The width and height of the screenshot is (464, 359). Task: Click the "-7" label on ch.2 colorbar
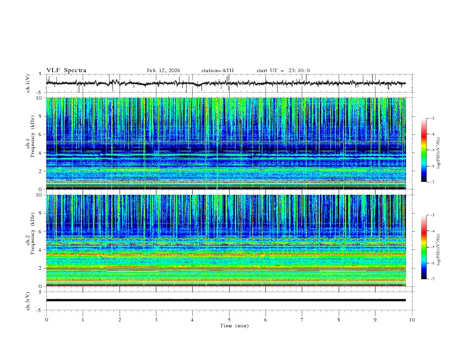[432, 279]
